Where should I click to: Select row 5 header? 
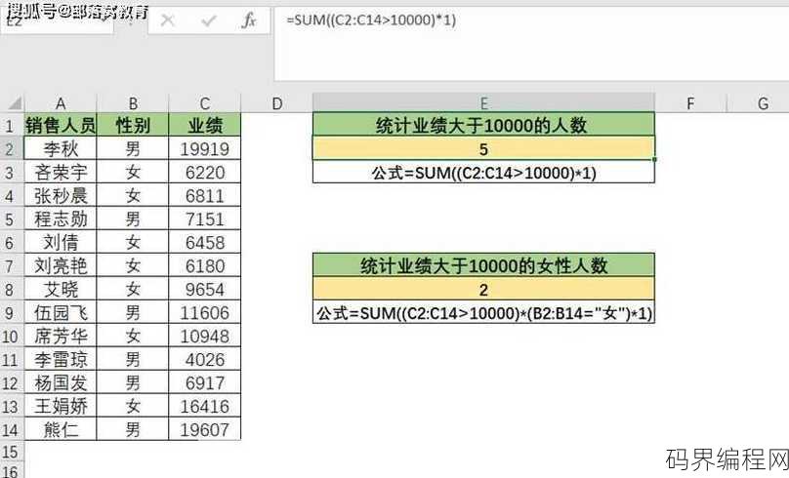tap(11, 219)
